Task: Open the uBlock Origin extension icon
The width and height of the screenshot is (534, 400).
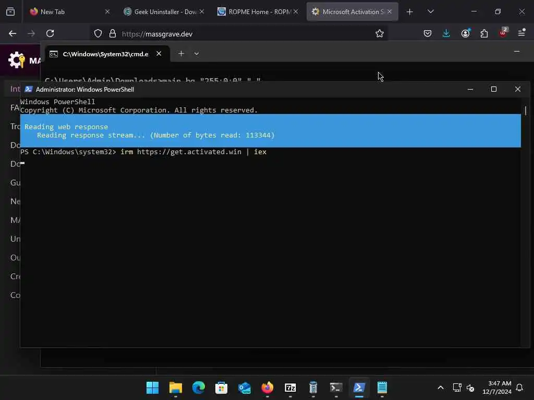Action: tap(503, 33)
